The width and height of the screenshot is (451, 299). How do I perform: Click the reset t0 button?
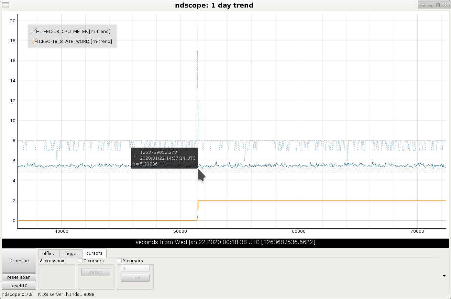pos(19,286)
